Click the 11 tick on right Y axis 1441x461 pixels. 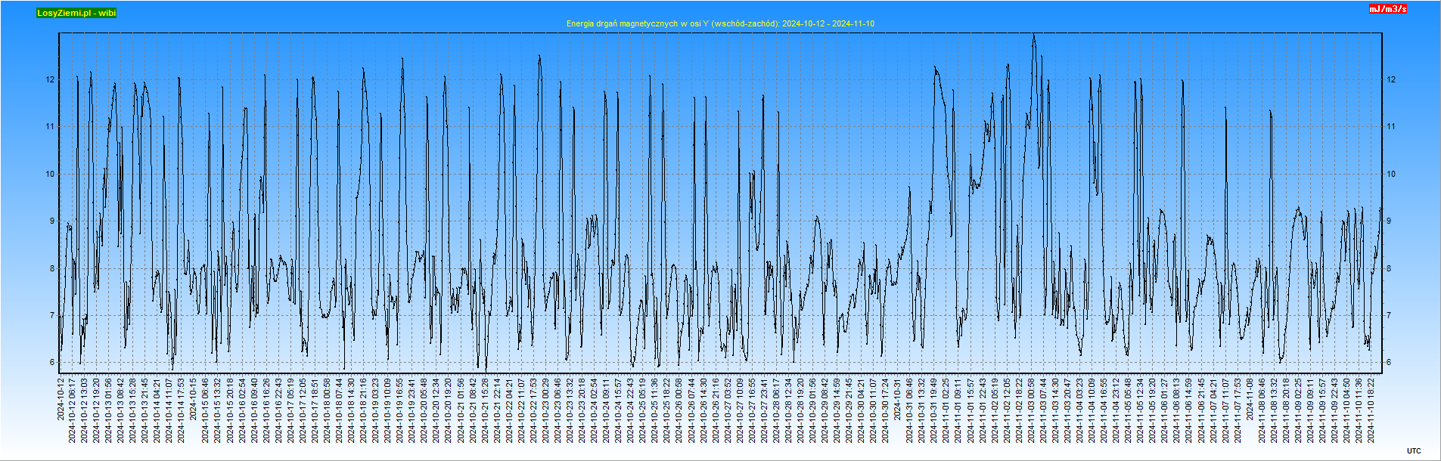click(1391, 126)
